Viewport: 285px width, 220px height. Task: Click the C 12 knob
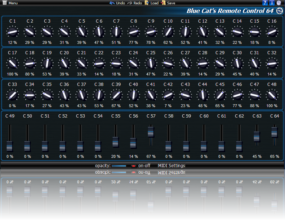(x=202, y=32)
